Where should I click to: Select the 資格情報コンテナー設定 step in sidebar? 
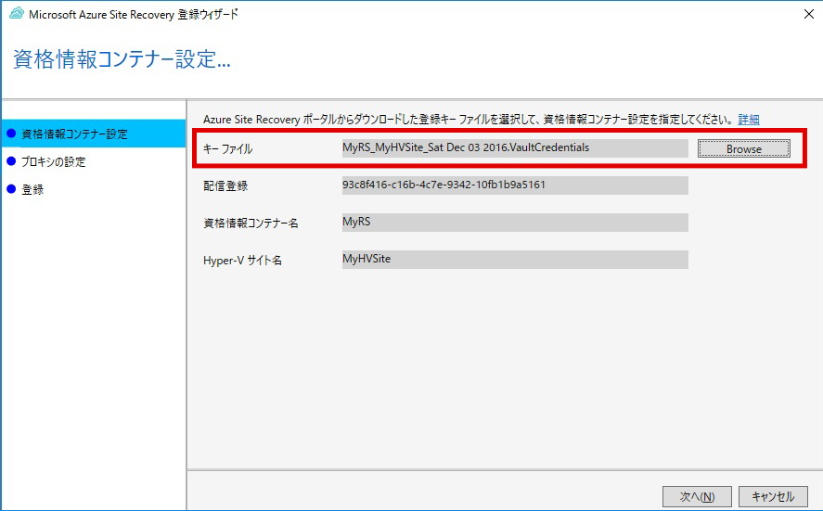coord(94,134)
